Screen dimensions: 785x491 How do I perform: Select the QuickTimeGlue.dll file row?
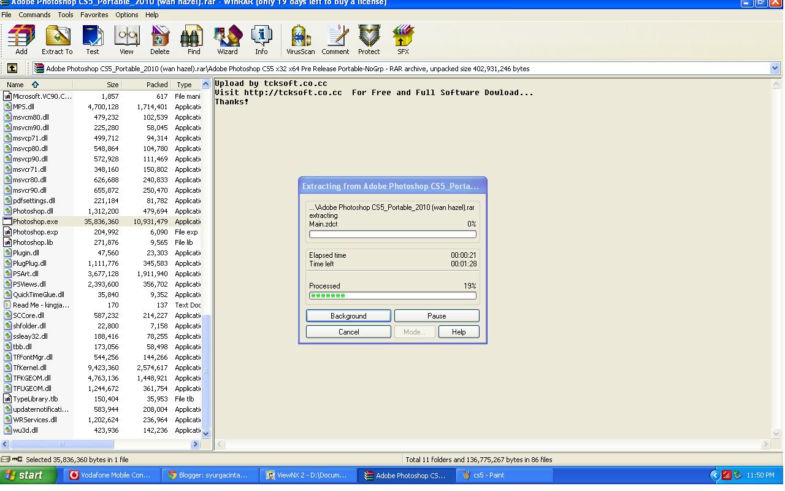(x=101, y=295)
